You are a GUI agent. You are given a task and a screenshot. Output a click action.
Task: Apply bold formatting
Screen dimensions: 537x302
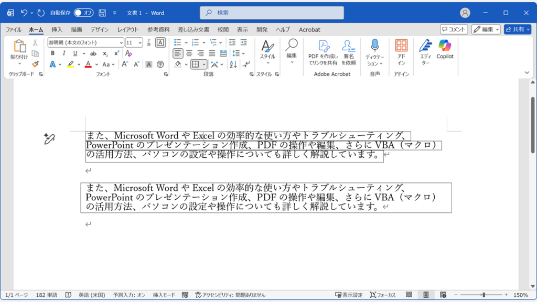coord(53,52)
